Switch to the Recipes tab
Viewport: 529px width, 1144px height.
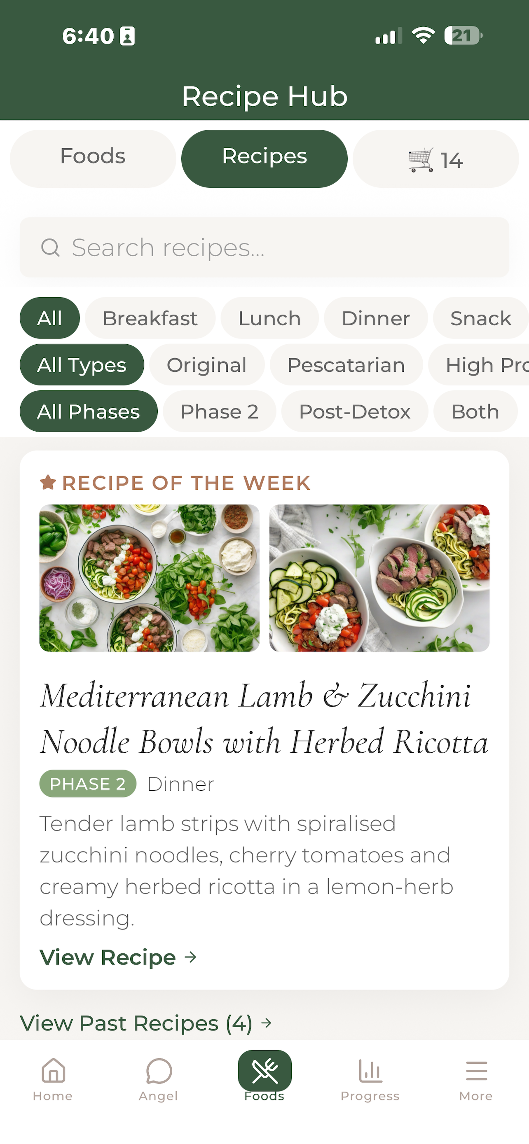[264, 159]
